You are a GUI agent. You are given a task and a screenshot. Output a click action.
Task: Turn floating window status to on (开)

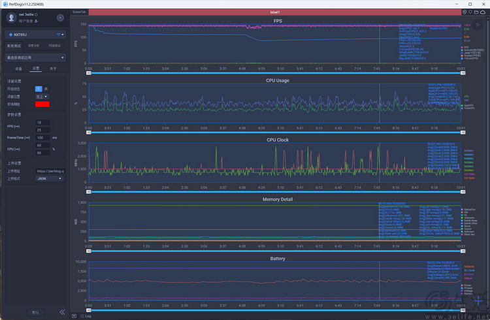39,89
